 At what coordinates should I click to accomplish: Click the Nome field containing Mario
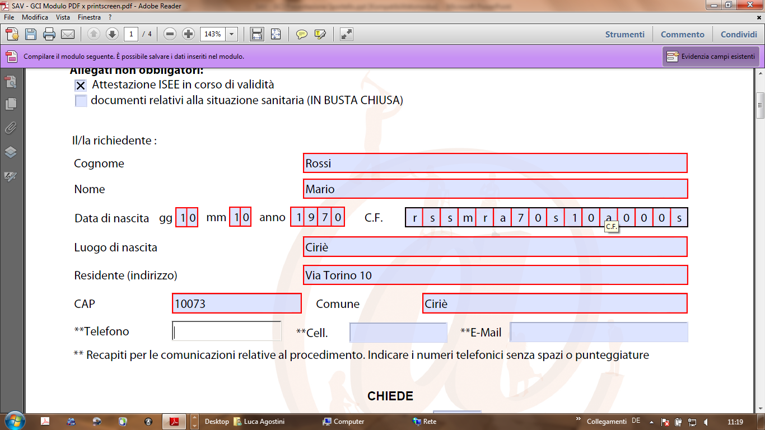tap(495, 189)
